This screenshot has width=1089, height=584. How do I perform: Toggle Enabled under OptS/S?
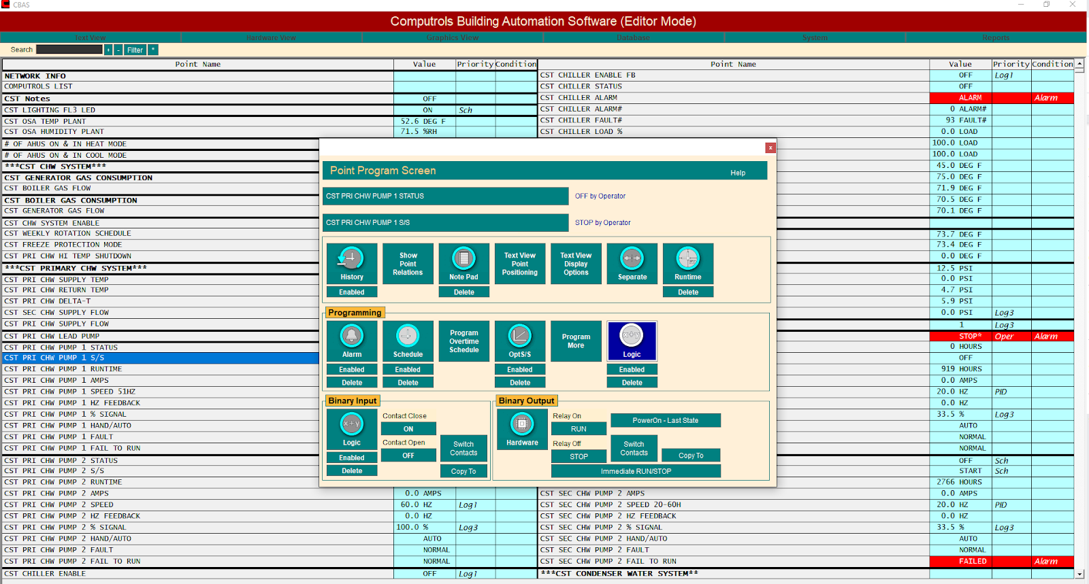[520, 369]
